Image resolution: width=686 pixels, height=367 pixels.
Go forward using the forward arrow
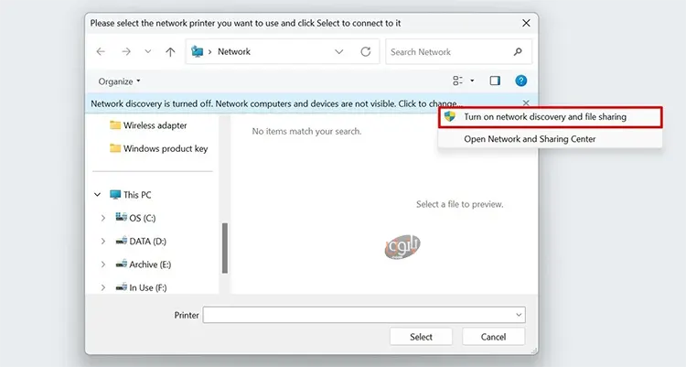126,51
